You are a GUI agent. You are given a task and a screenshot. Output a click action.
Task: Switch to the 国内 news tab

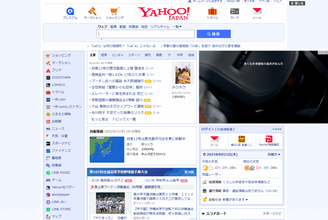tap(148, 55)
